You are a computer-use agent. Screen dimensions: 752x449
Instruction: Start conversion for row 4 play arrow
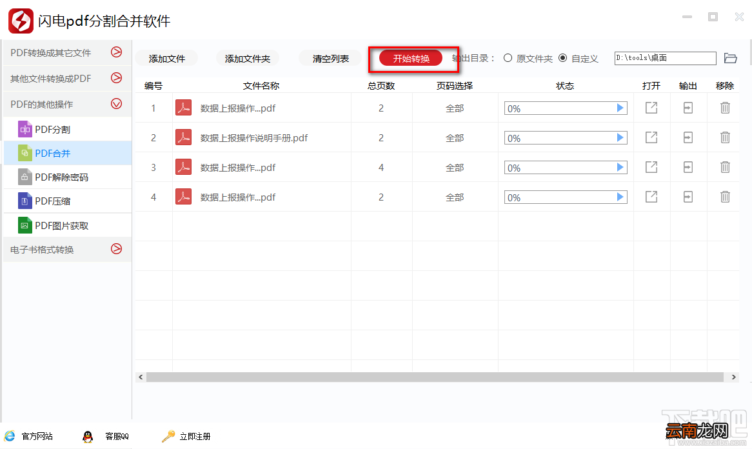(x=620, y=197)
